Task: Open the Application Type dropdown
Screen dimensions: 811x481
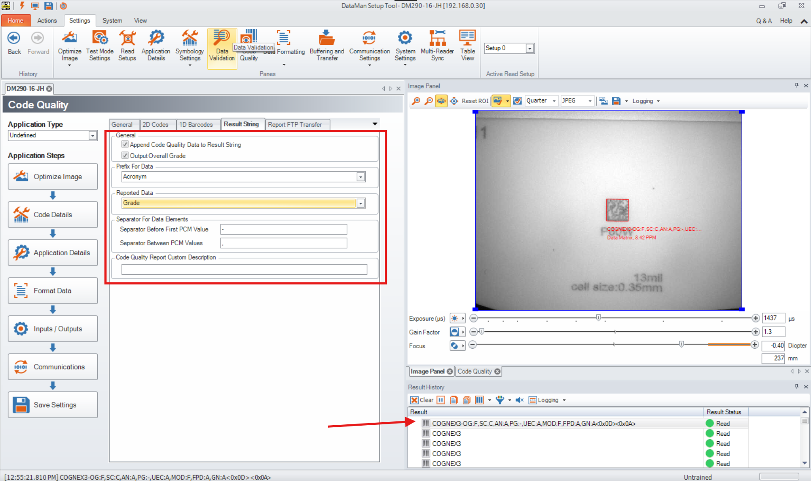Action: (93, 136)
